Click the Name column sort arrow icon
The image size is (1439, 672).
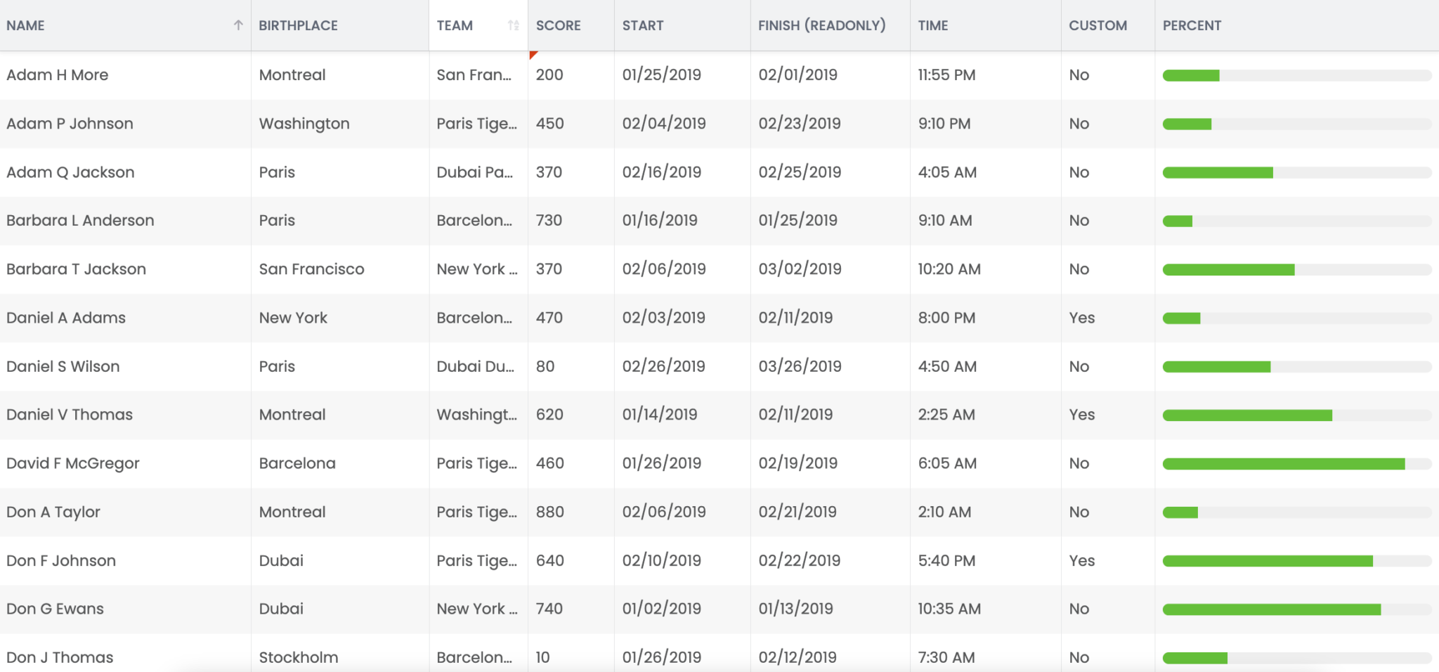click(238, 25)
